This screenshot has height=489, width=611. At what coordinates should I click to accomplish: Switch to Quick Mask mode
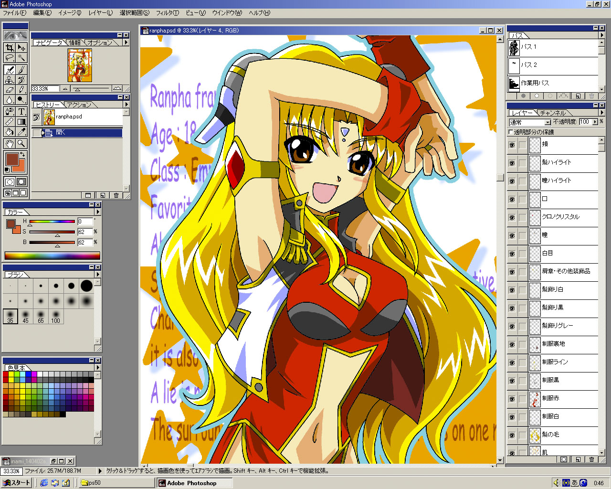(21, 182)
